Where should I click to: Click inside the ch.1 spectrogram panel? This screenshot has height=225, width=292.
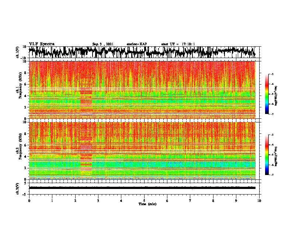(x=142, y=90)
